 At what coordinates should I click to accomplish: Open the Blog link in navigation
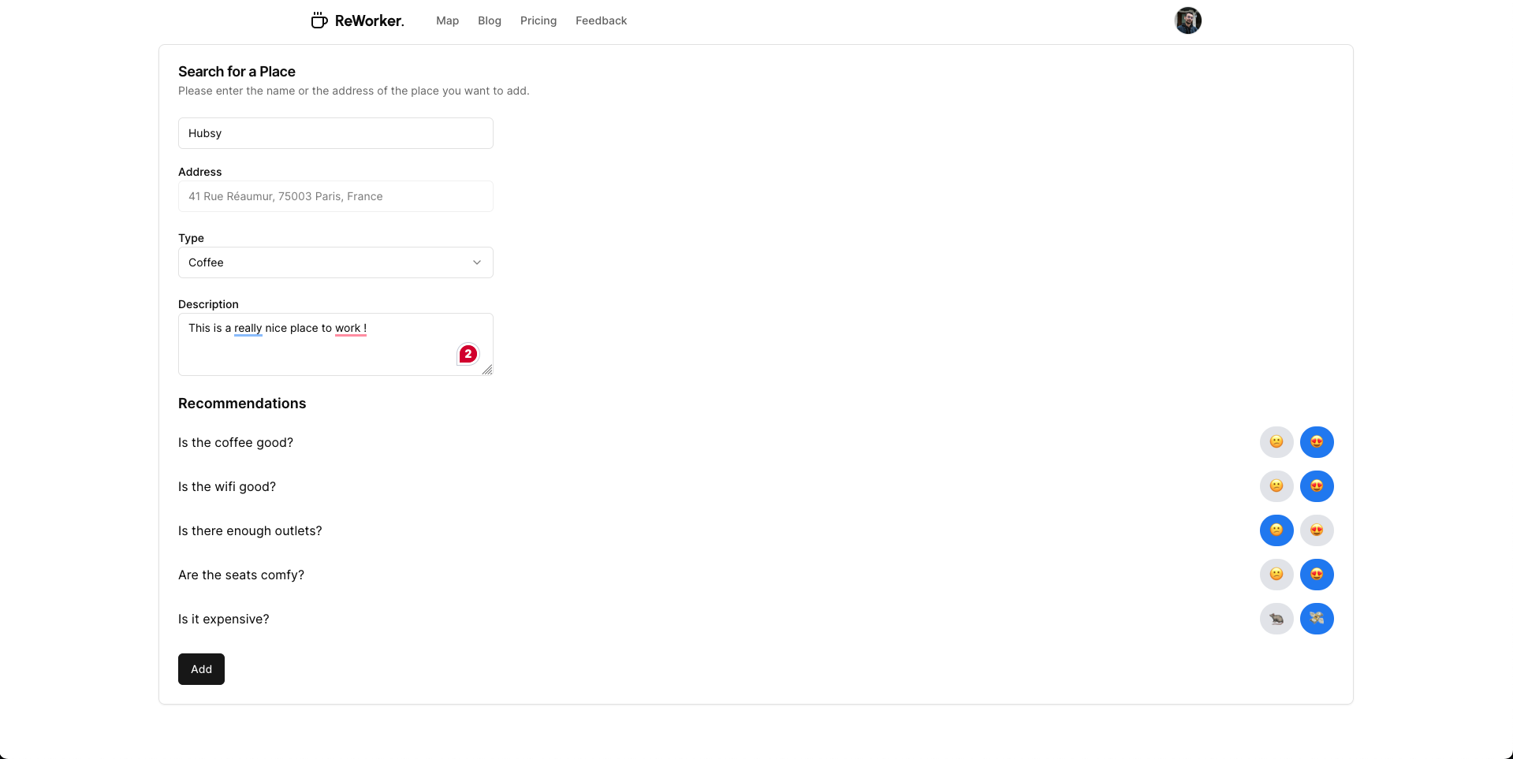[490, 20]
